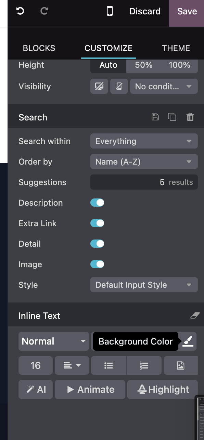Open the Default Input Style dropdown
The width and height of the screenshot is (204, 440).
coord(144,285)
